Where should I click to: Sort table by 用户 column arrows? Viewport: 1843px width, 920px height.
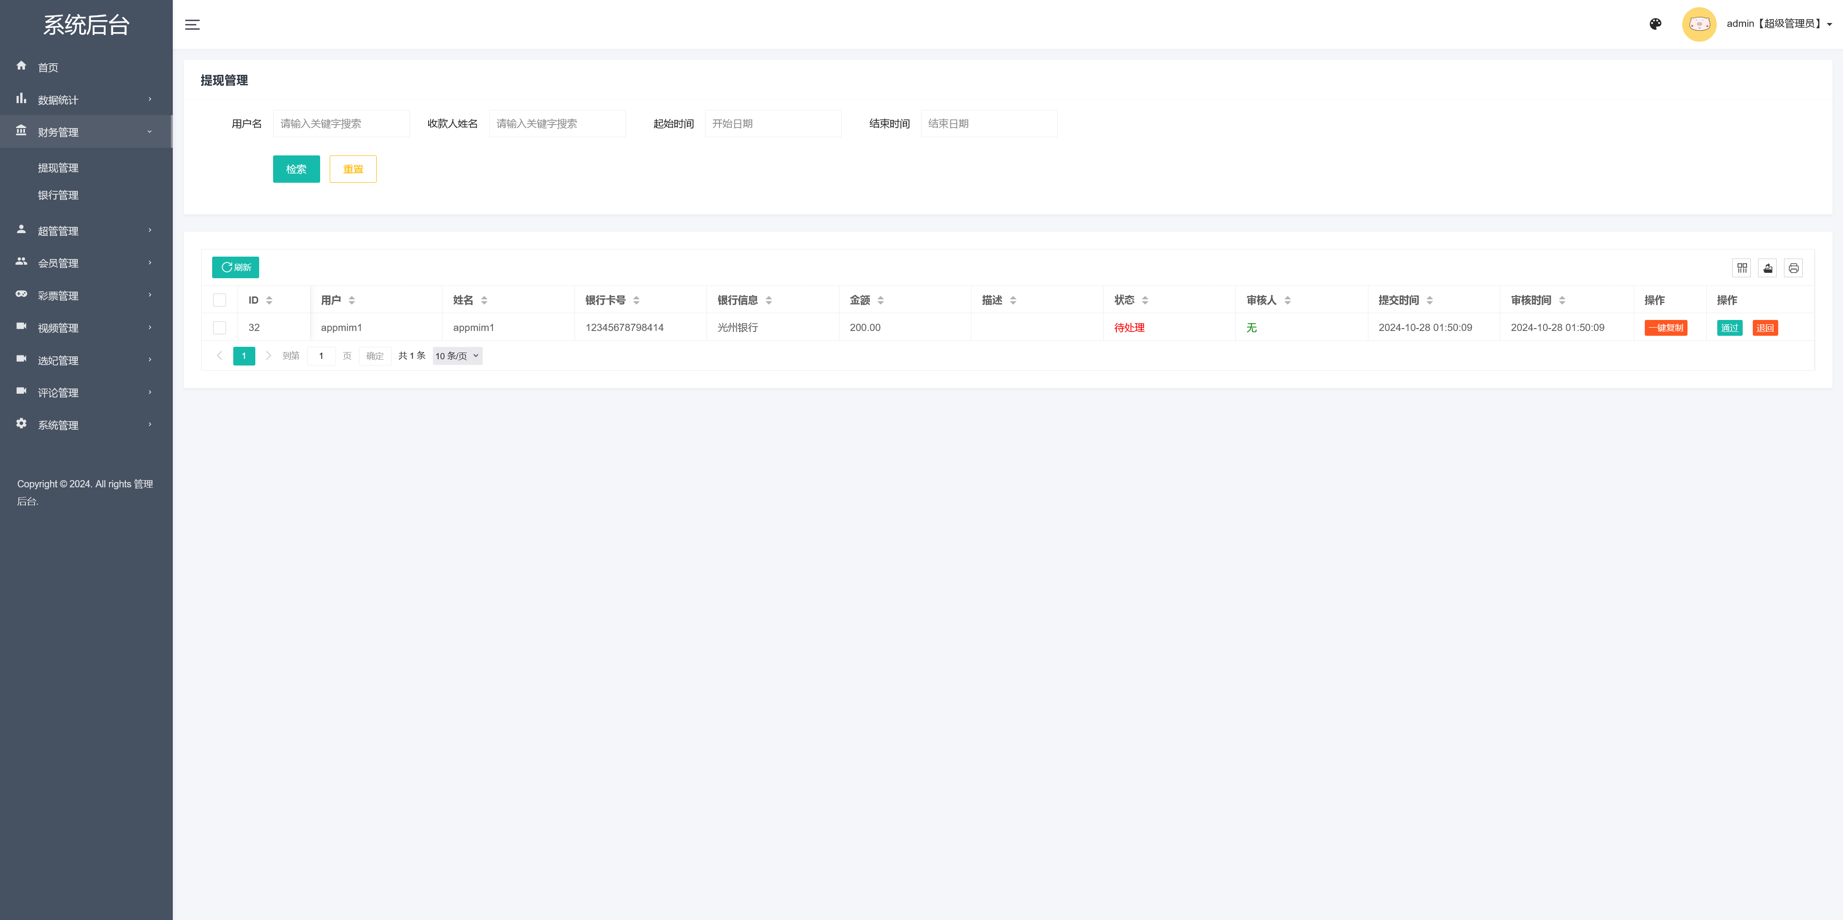tap(352, 300)
